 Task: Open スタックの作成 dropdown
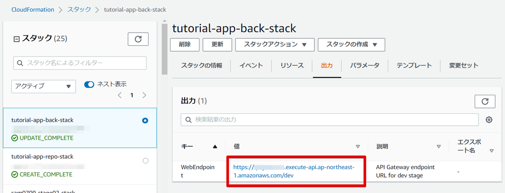pos(351,44)
